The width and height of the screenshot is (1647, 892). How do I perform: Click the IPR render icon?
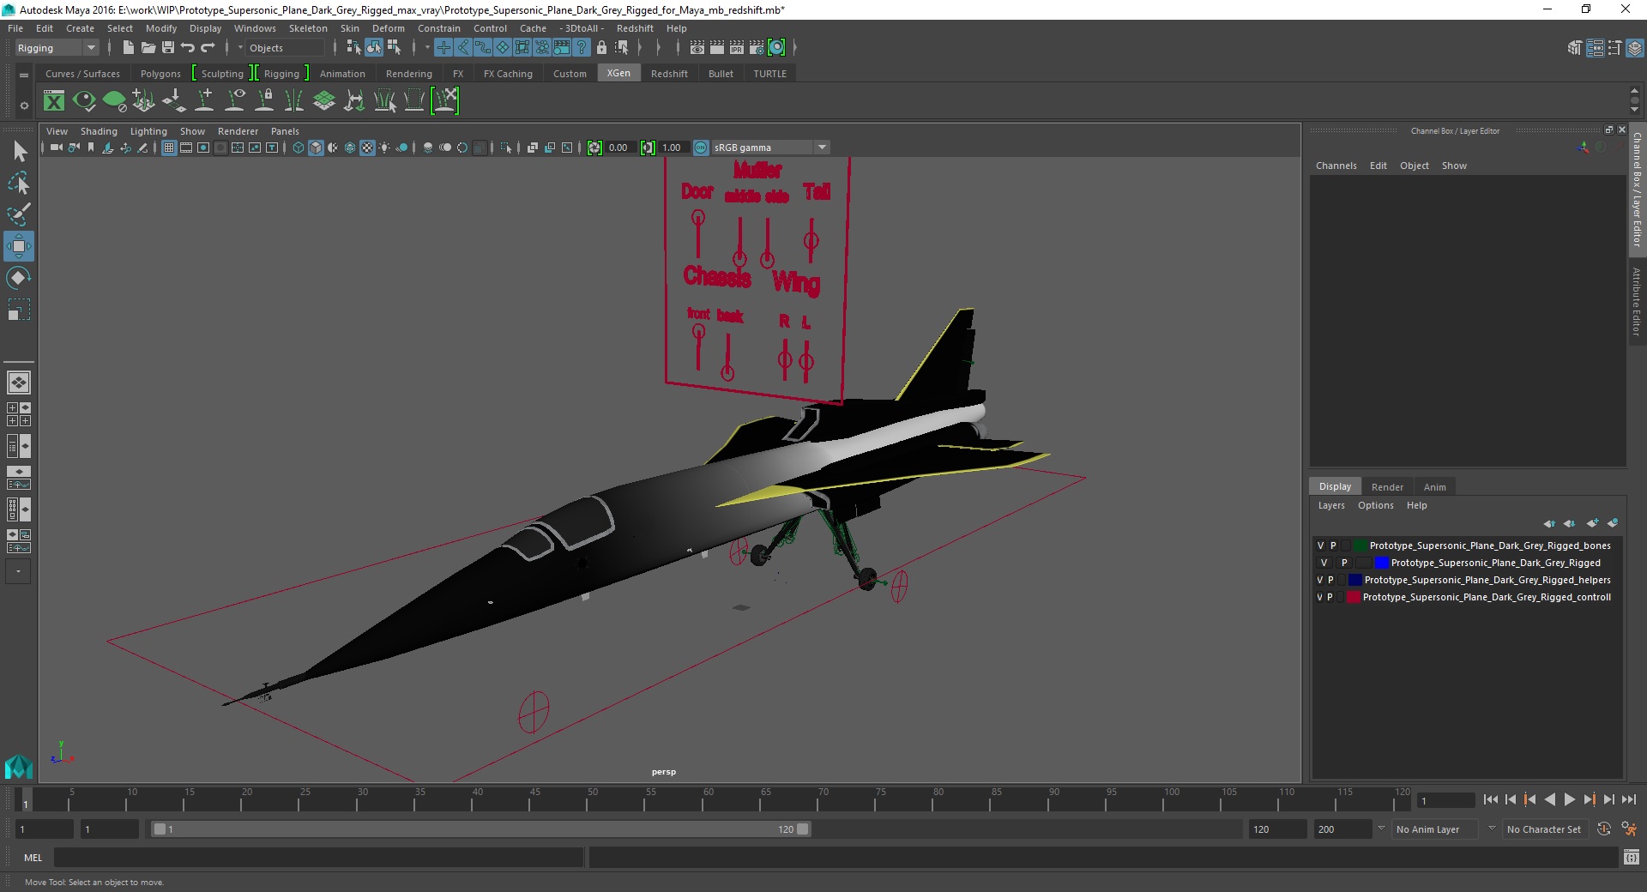click(737, 48)
